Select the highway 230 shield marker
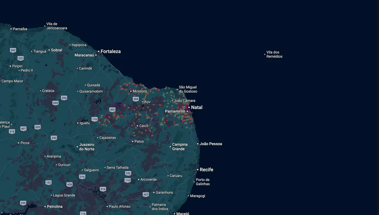Viewport: 379px width, 215px height. tap(54, 138)
